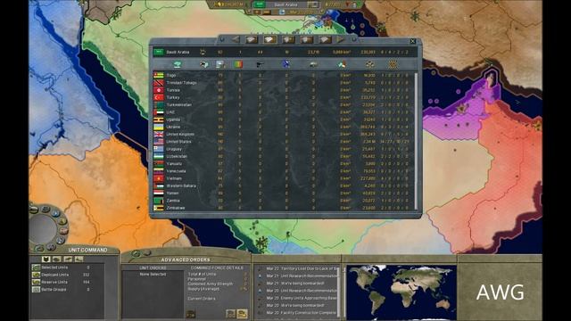The height and width of the screenshot is (321, 571).
Task: Select Uruguay row in list
Action: click(283, 149)
